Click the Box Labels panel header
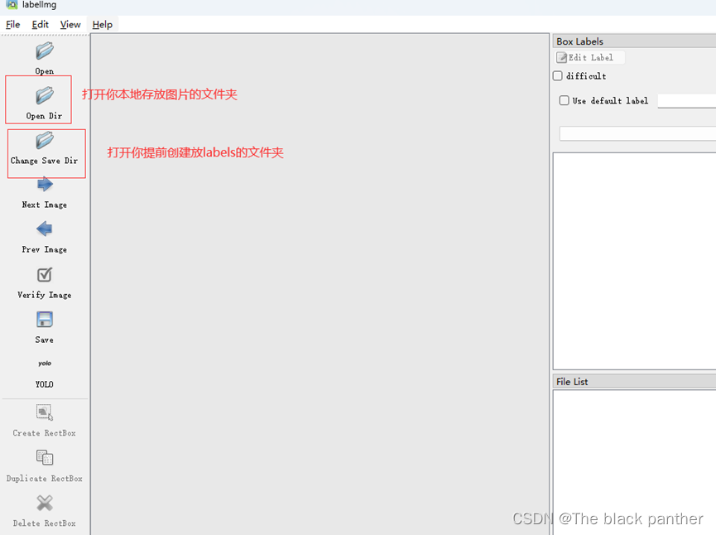This screenshot has height=535, width=716. click(x=634, y=41)
